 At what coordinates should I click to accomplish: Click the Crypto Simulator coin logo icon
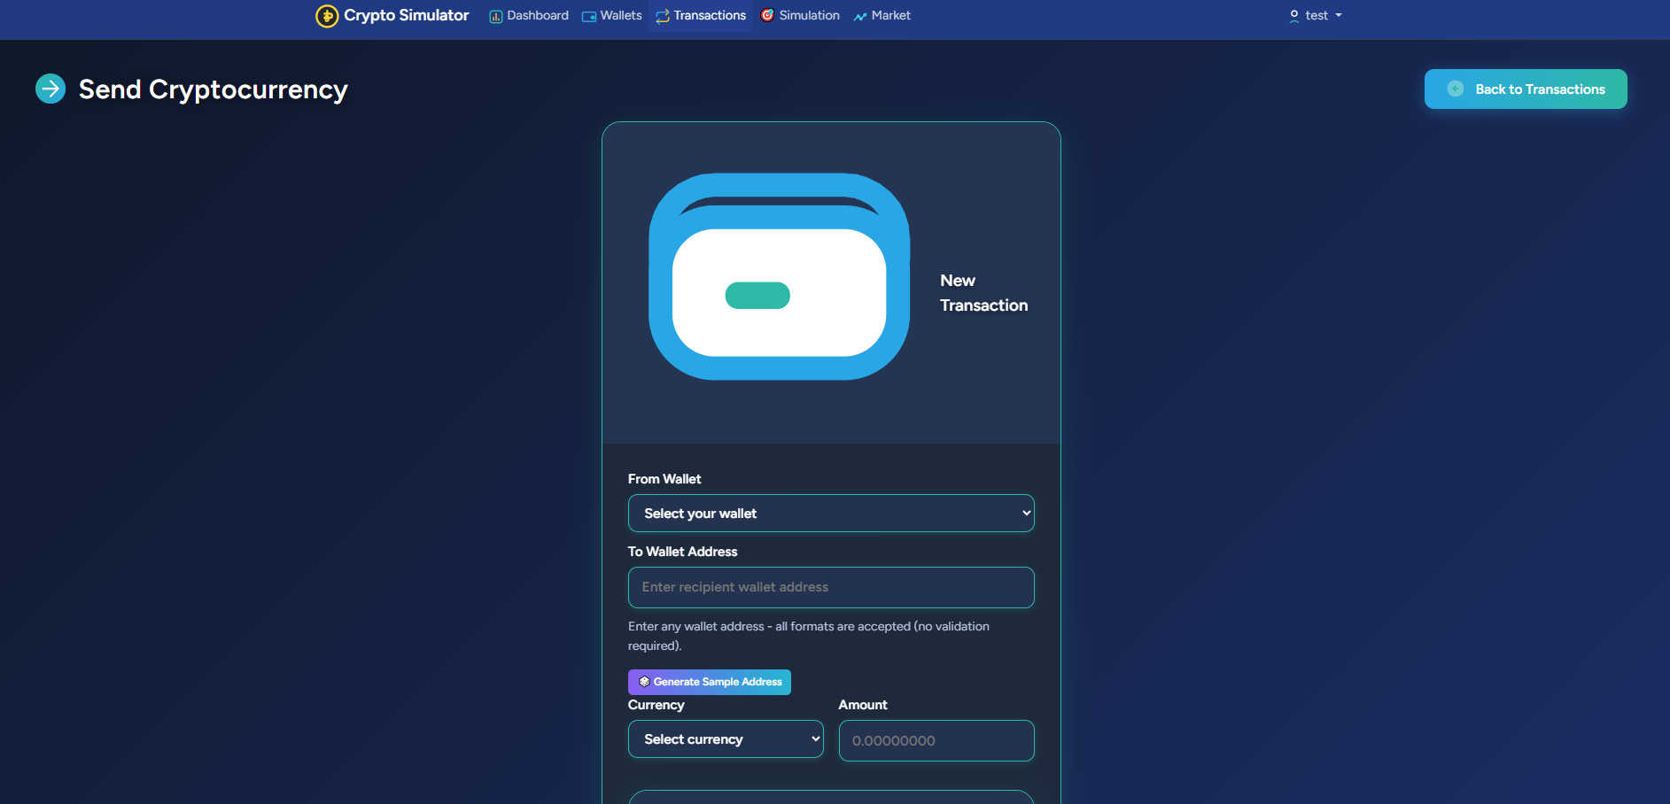pyautogui.click(x=327, y=16)
